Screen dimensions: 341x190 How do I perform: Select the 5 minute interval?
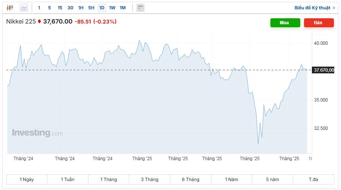(49, 7)
